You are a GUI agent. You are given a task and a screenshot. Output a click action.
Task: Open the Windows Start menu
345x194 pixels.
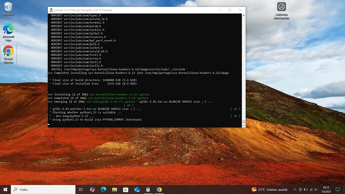point(5,189)
